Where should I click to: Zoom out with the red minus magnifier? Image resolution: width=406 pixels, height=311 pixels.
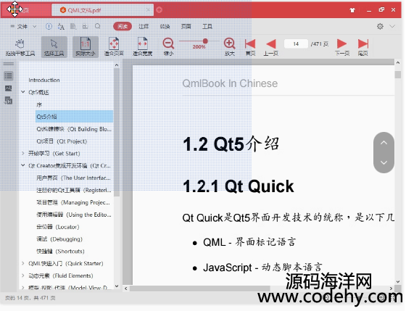click(168, 47)
